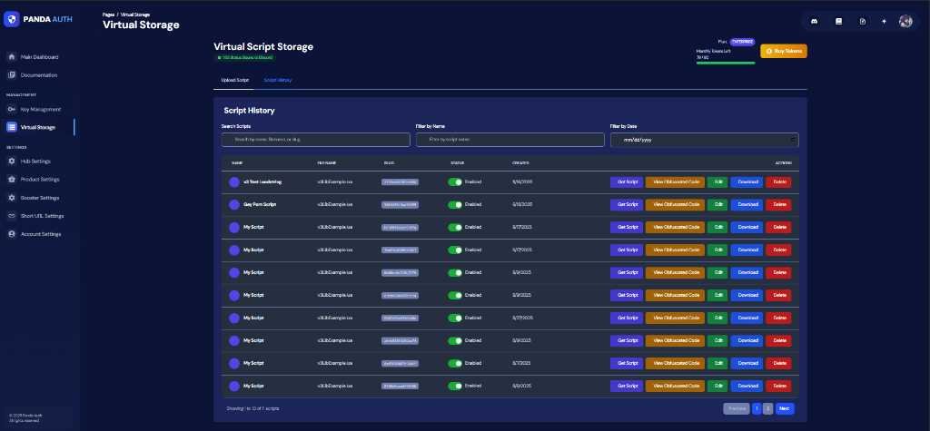This screenshot has height=431, width=930.
Task: Click the Buy Tokens button
Action: pos(783,52)
